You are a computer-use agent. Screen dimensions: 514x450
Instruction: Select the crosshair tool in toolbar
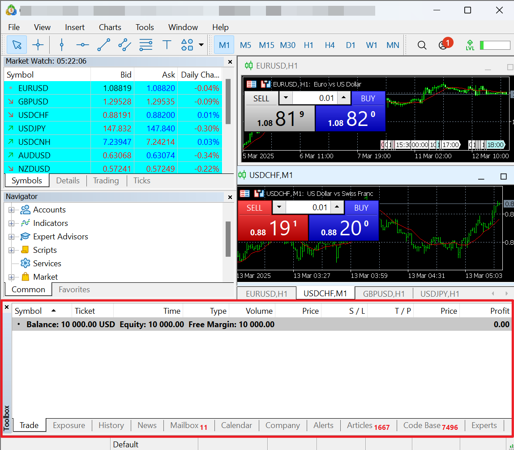click(x=38, y=45)
